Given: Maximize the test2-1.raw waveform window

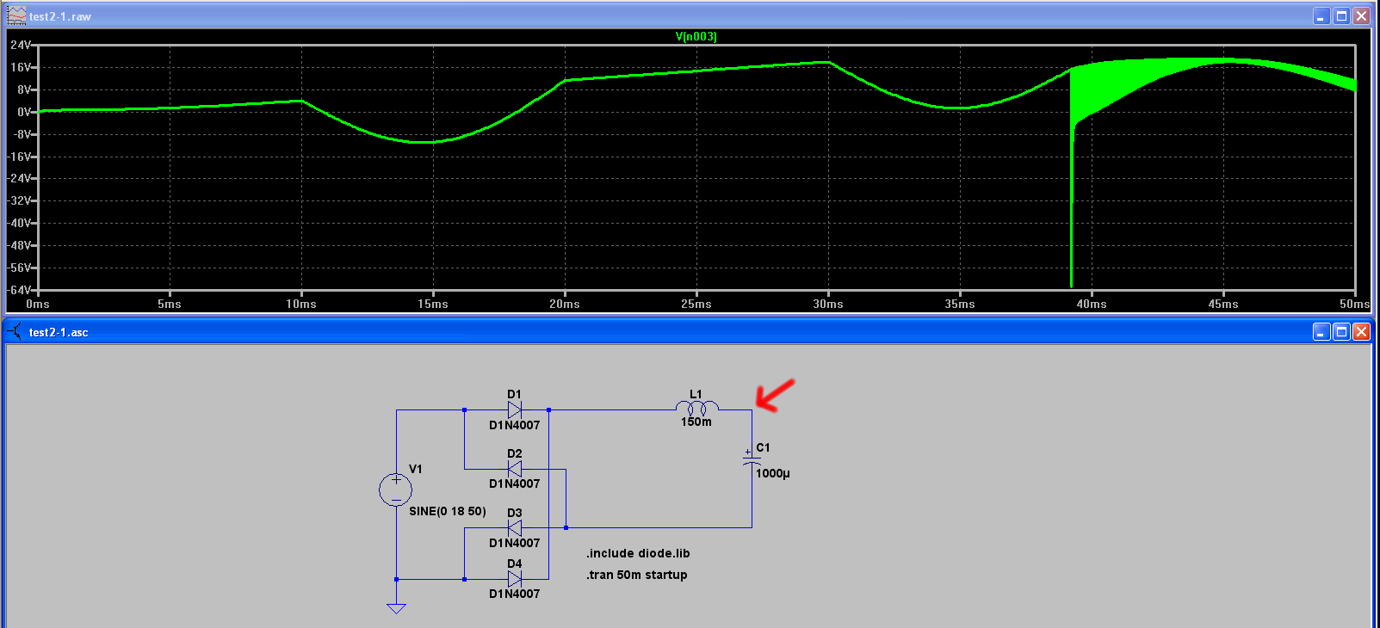Looking at the screenshot, I should pos(1341,15).
